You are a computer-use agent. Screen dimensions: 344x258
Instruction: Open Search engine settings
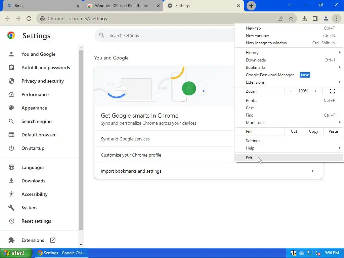point(36,121)
